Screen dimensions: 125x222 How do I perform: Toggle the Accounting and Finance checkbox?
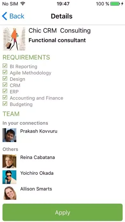5,97
